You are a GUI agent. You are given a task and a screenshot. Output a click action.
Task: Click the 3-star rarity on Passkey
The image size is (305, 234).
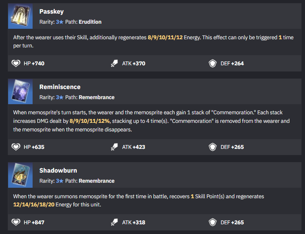pos(59,22)
